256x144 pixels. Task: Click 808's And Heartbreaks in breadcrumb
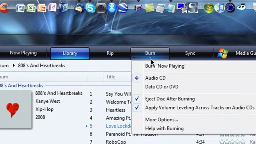(42, 66)
